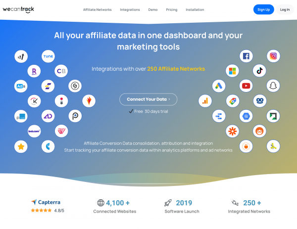Click the 2019 Software Launch stat

(x=182, y=206)
